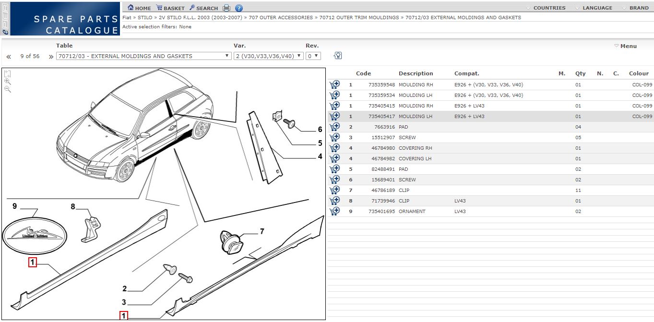Click the print icon in top toolbar
The height and width of the screenshot is (322, 654).
point(226,8)
